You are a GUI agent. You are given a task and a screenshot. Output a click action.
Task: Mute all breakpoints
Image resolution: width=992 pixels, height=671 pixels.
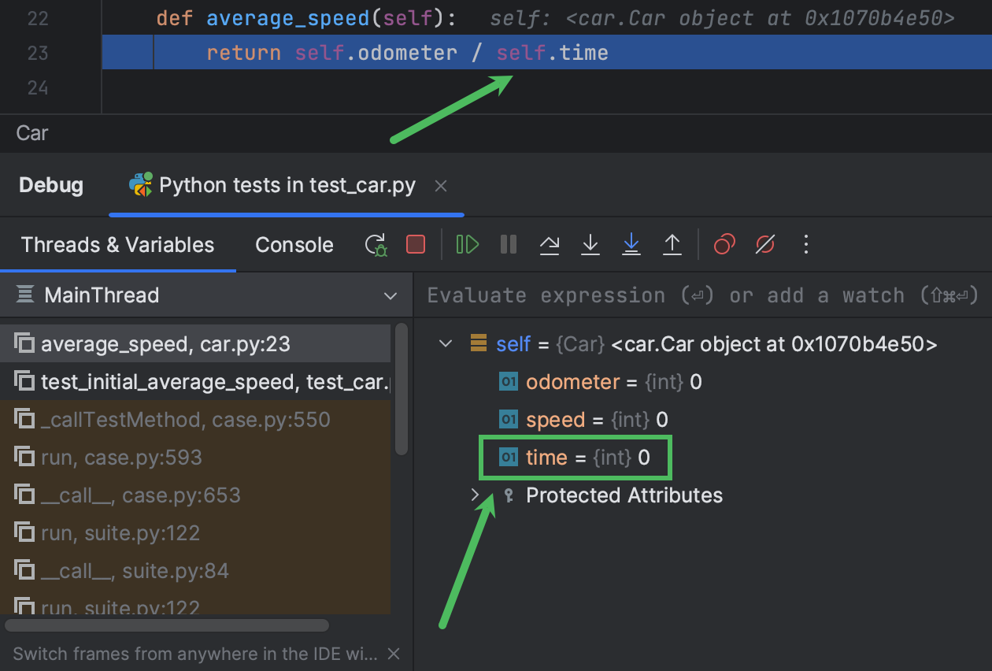pos(764,244)
